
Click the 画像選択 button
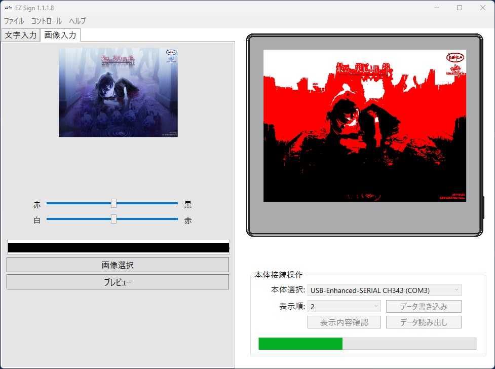point(118,265)
